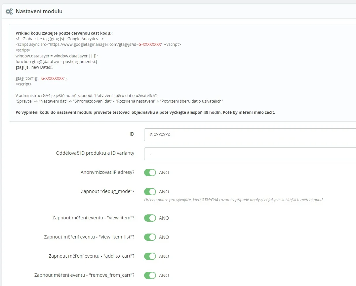356x286 pixels.
Task: Click the "remove_from_cart" event label text
Action: (x=84, y=275)
